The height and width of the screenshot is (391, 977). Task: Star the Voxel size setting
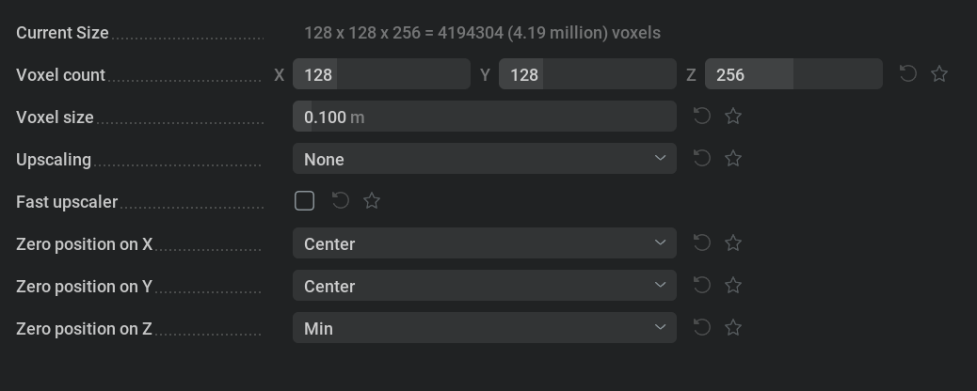tap(734, 116)
